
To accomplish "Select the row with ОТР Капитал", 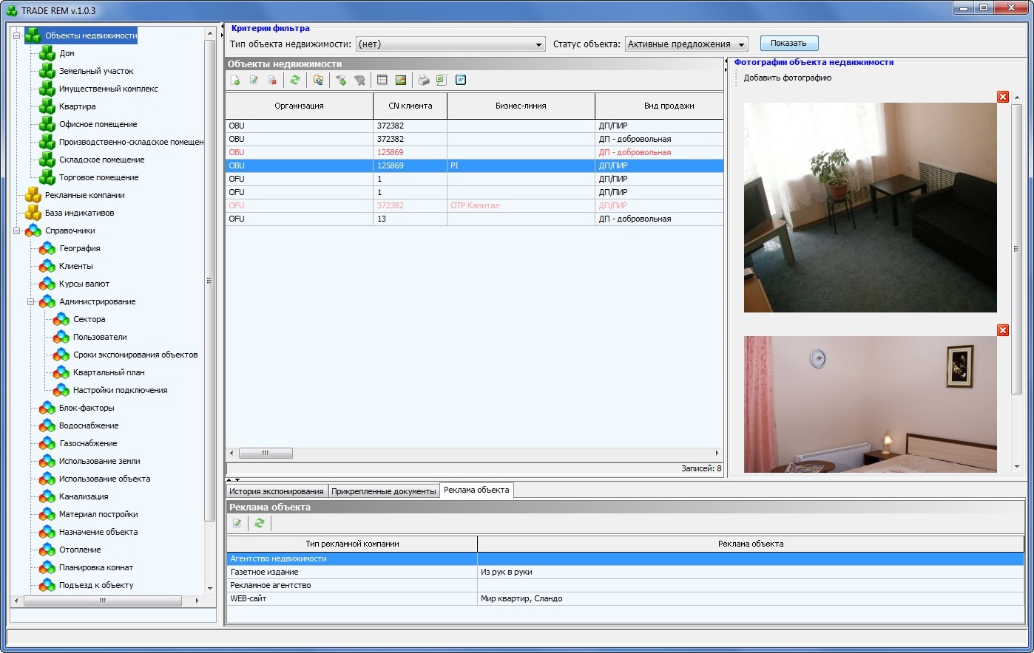I will coord(475,205).
